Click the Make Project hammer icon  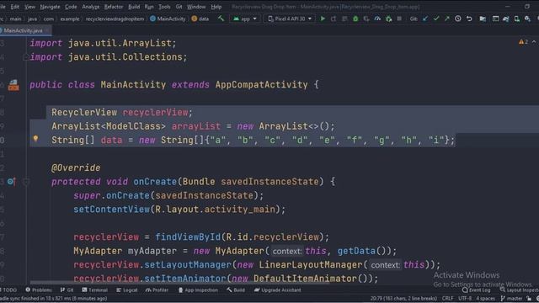[x=221, y=19]
